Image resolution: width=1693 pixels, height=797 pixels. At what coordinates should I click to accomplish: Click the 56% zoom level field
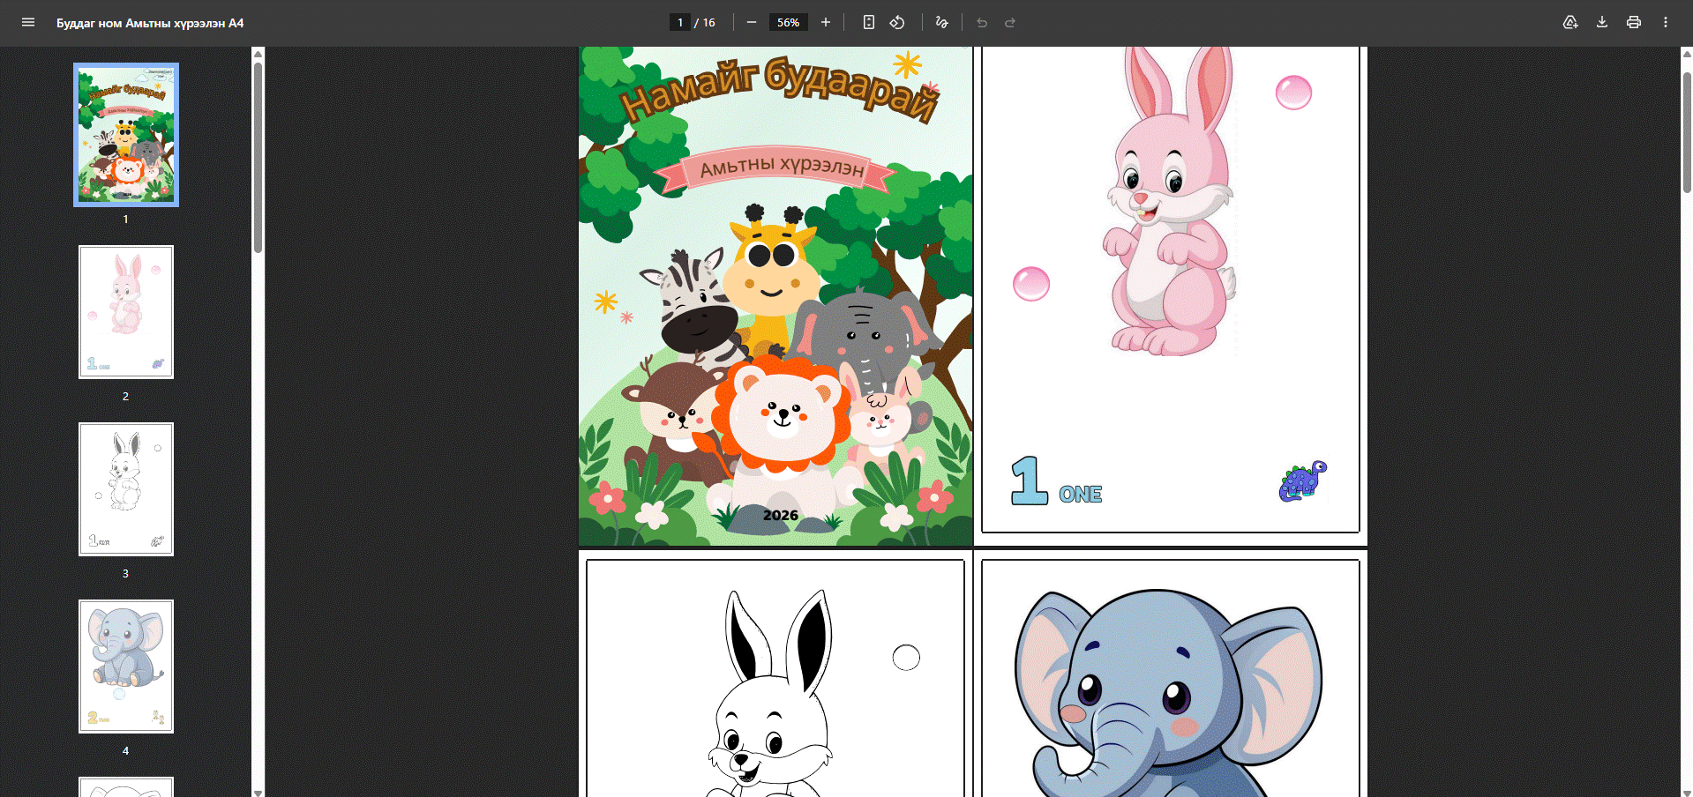pos(788,22)
